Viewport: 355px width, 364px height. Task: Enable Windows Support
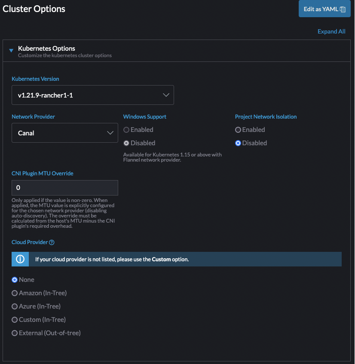(x=127, y=129)
